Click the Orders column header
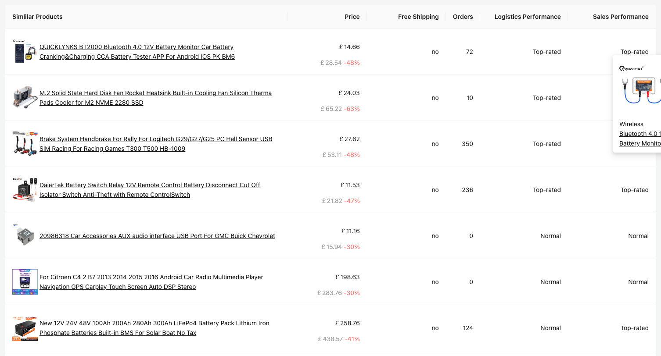 tap(463, 17)
